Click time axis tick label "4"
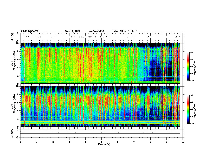 click(x=85, y=142)
